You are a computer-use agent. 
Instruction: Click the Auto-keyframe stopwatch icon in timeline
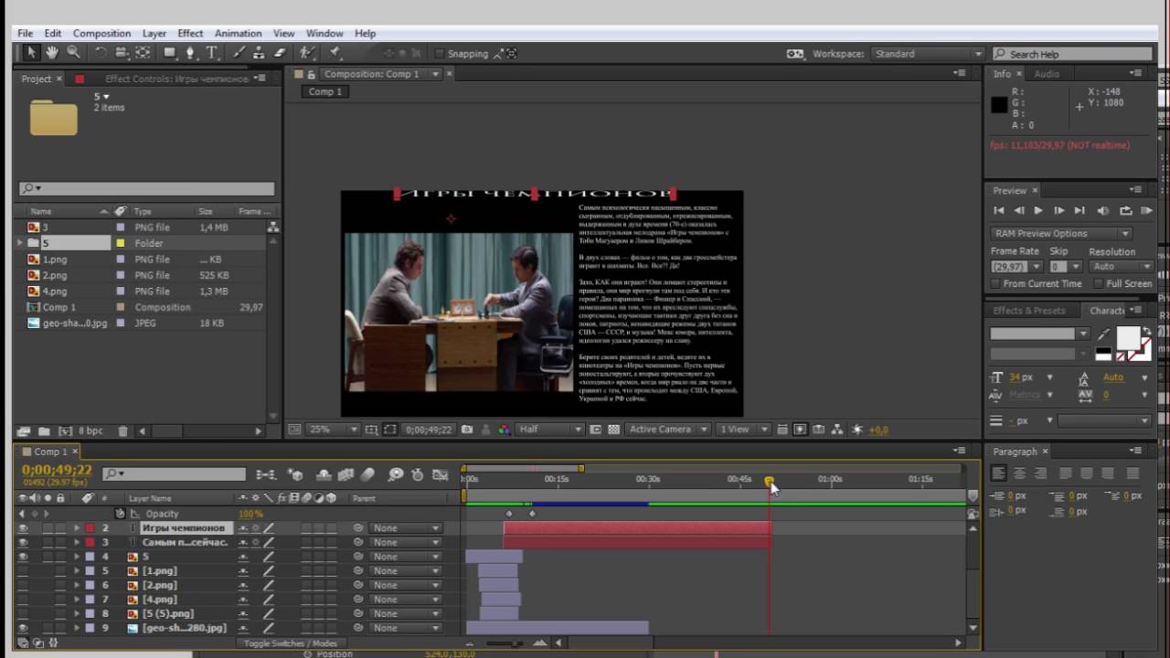418,474
